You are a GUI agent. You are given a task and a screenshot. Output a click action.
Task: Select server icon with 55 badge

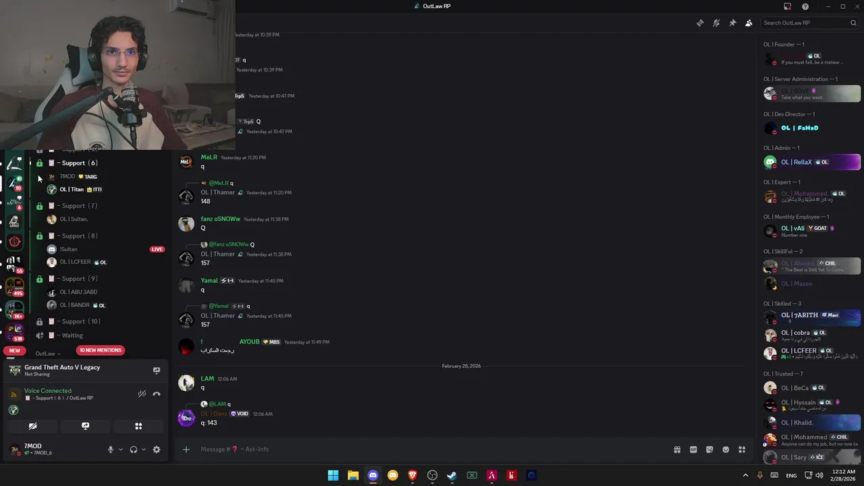tap(15, 264)
